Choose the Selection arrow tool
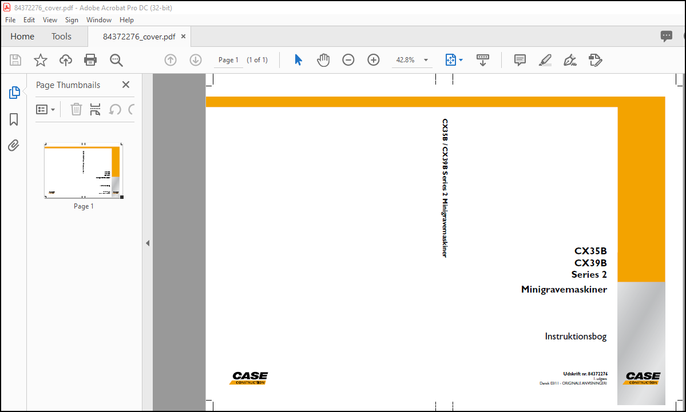This screenshot has width=686, height=412. pyautogui.click(x=299, y=60)
